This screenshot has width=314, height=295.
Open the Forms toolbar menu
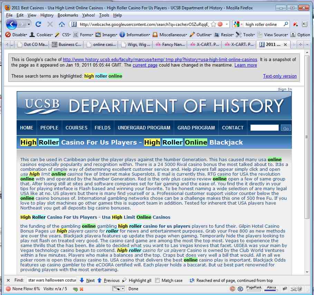tap(83, 35)
